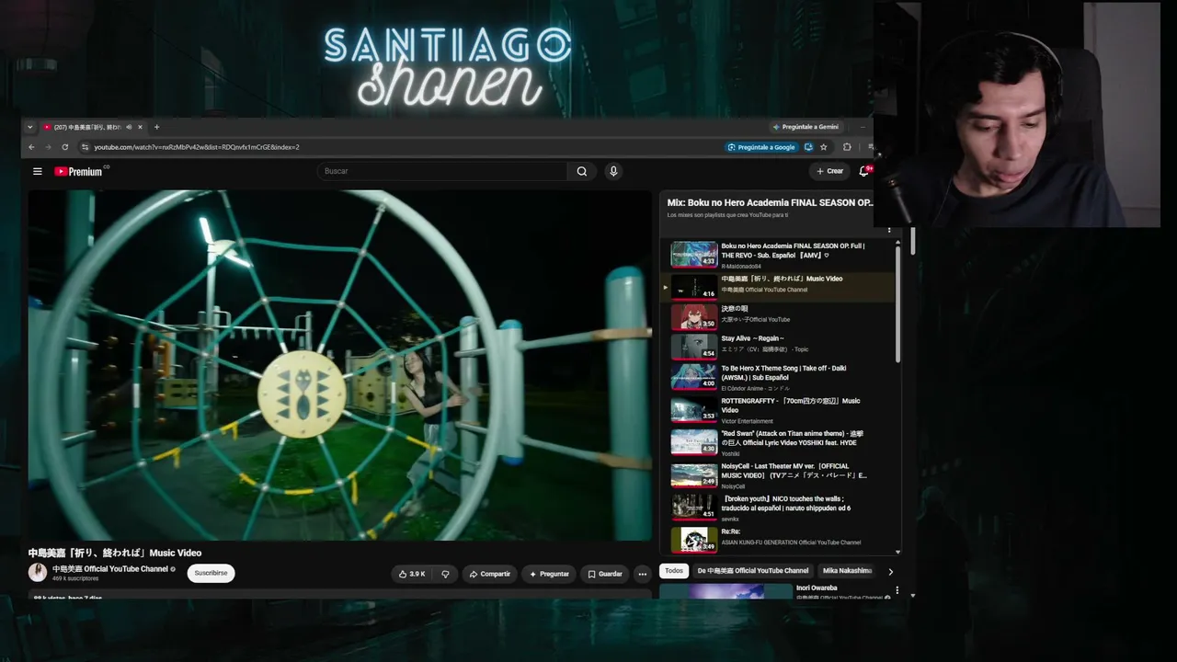Click the playlist panel scrollbar
The image size is (1177, 662).
tap(898, 303)
